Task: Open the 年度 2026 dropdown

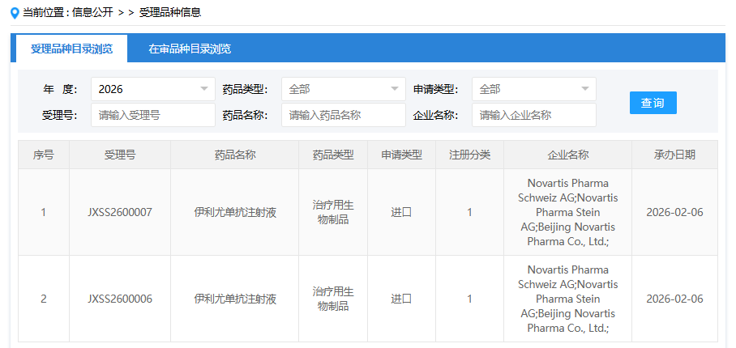Action: (x=152, y=89)
